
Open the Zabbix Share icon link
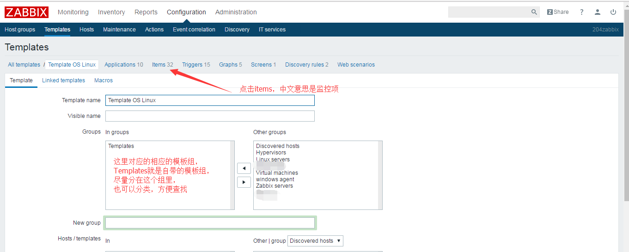558,12
